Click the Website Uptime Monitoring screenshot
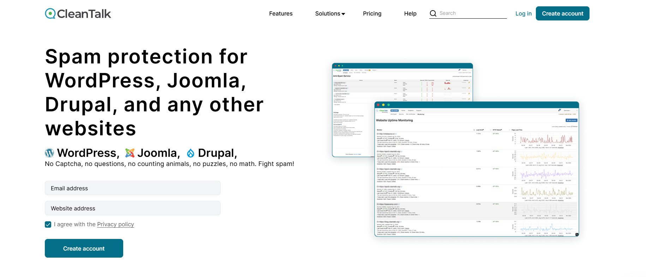This screenshot has height=277, width=646. click(477, 169)
